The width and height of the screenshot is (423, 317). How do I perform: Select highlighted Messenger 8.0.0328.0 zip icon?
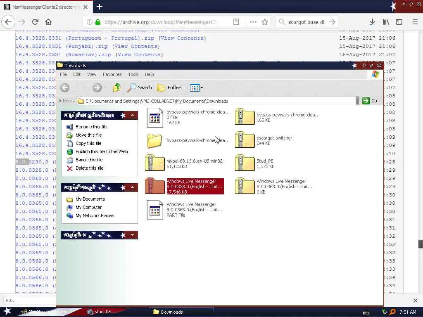coord(154,186)
